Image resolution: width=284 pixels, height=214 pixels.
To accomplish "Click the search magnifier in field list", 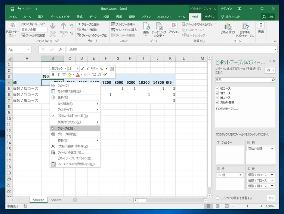I will click(x=273, y=80).
